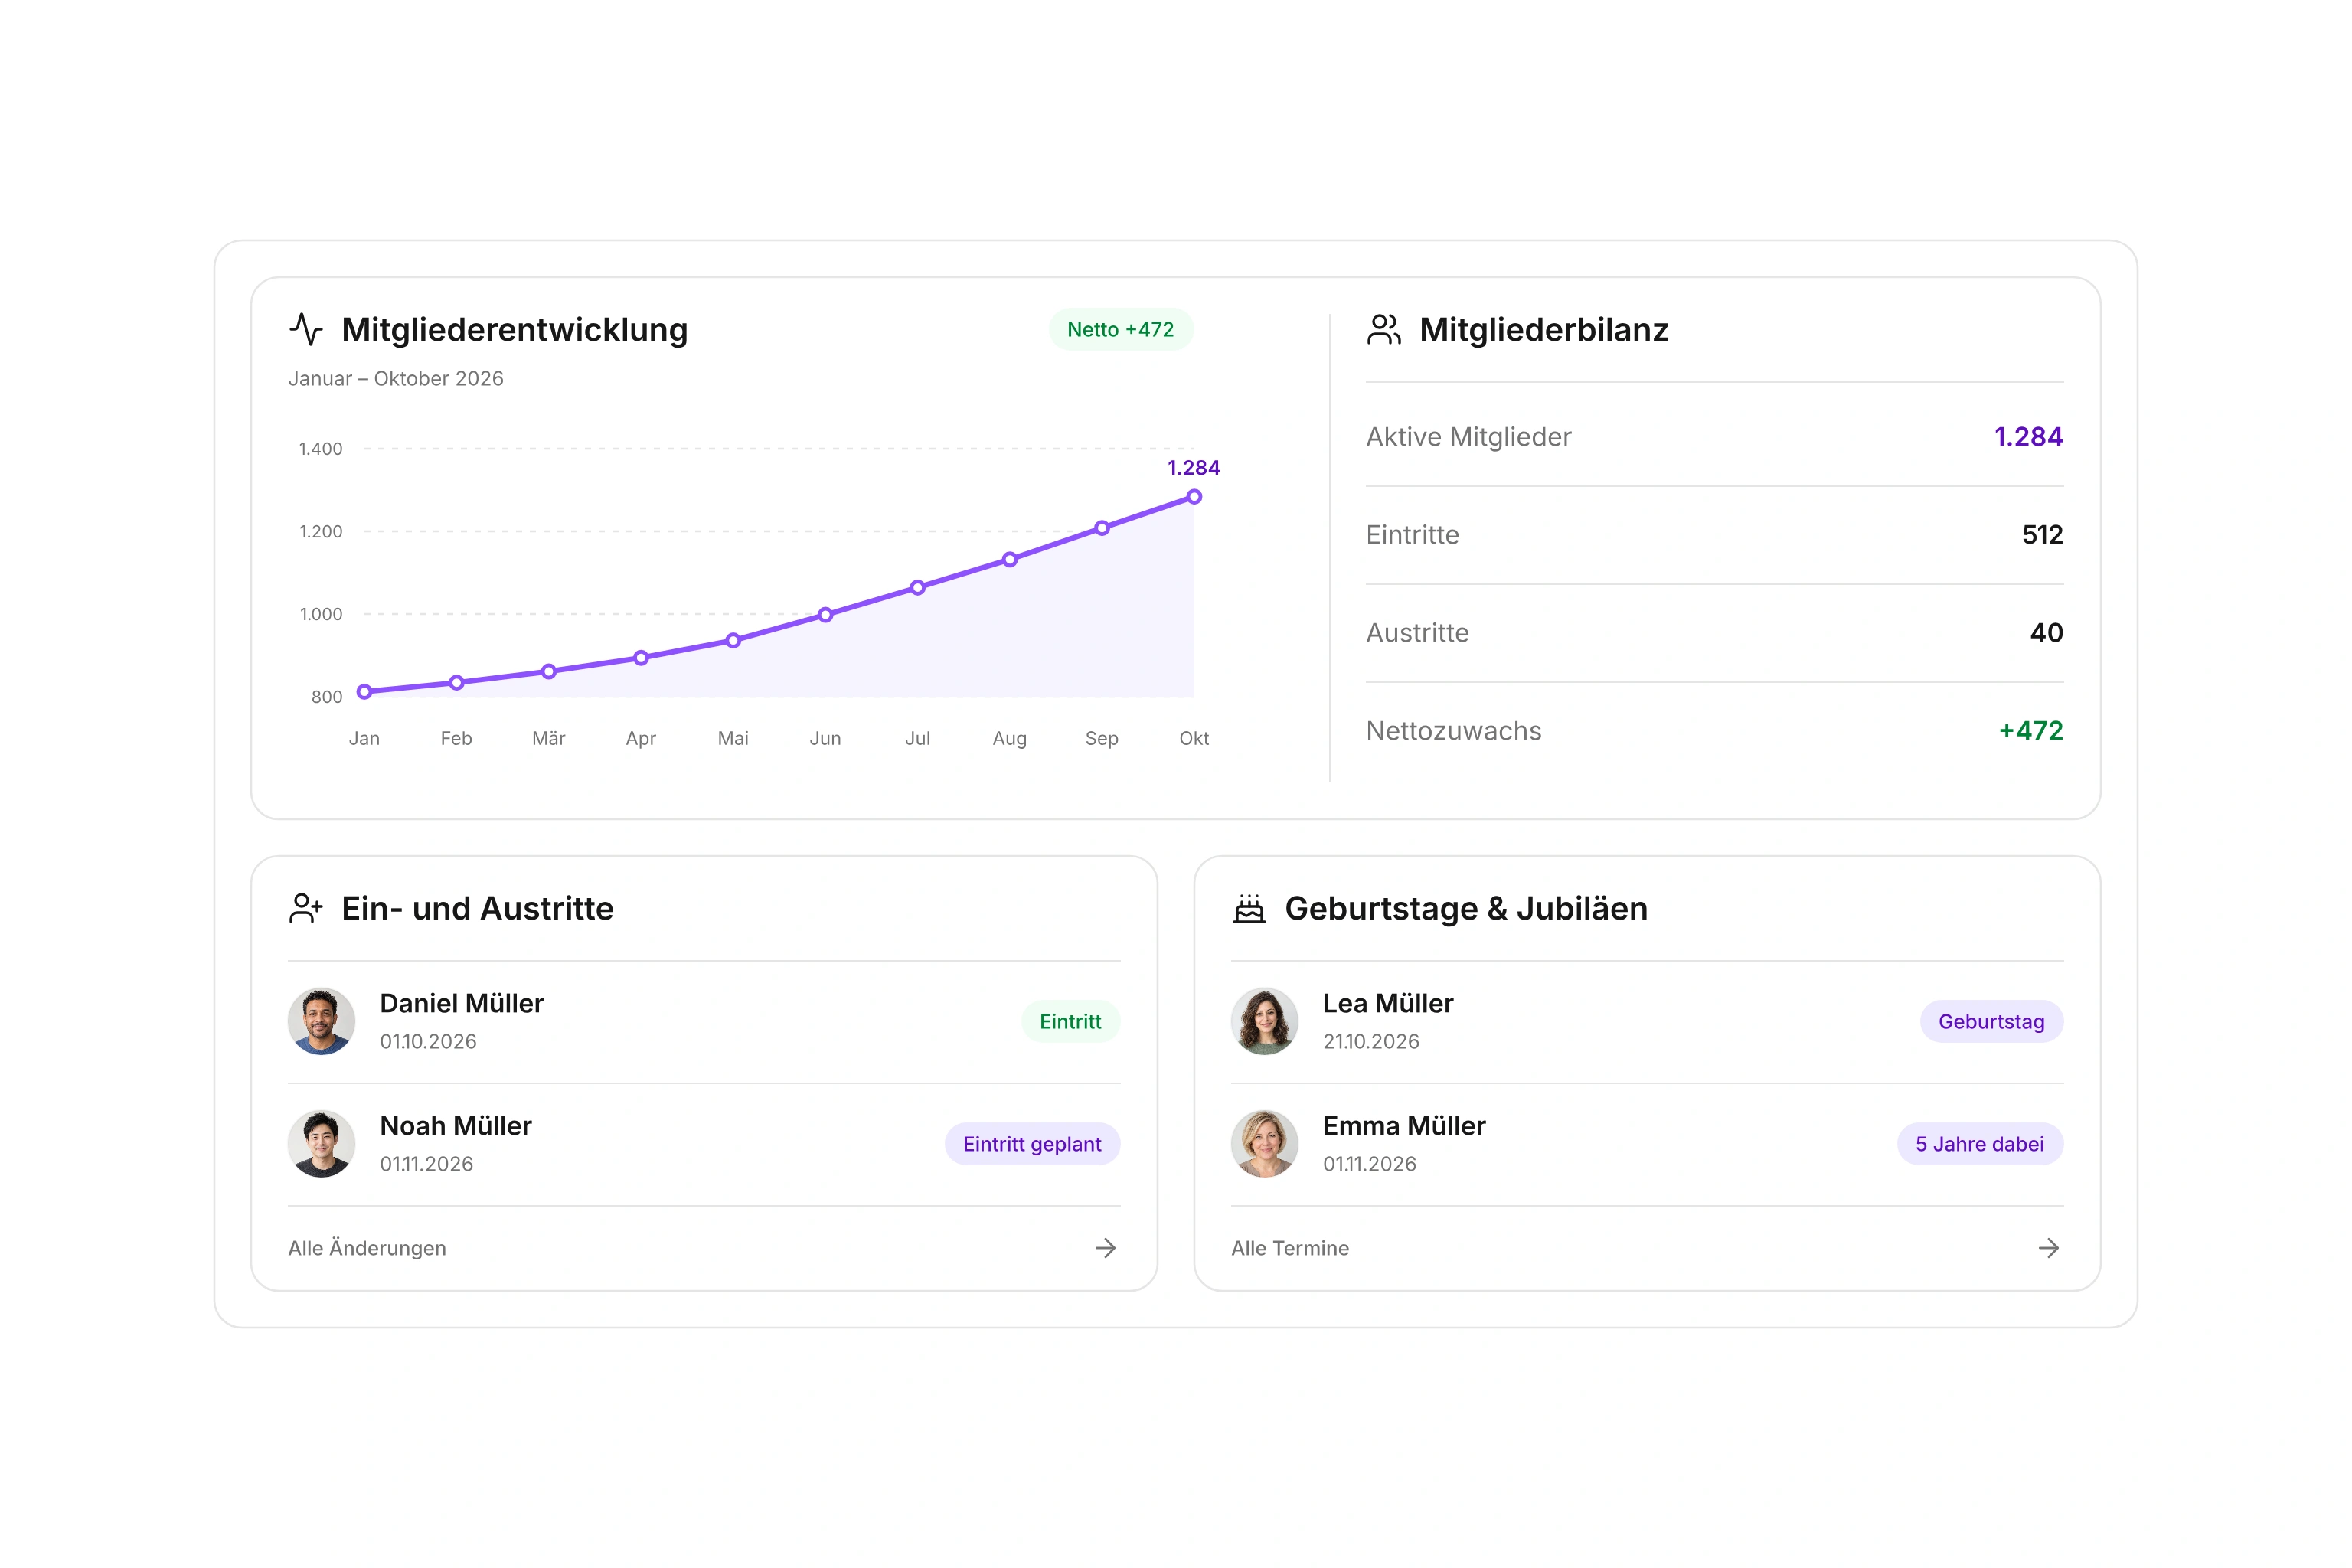Select the Sep data point on the chart

[1101, 528]
